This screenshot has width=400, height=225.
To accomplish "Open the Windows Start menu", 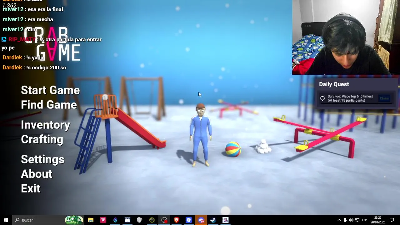I will click(6, 220).
